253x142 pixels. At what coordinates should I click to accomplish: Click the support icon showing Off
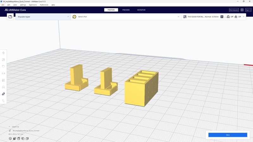coord(228,17)
